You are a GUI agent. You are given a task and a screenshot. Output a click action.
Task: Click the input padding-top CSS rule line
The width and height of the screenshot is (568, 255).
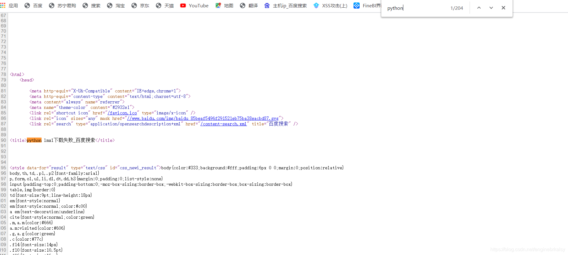point(151,184)
